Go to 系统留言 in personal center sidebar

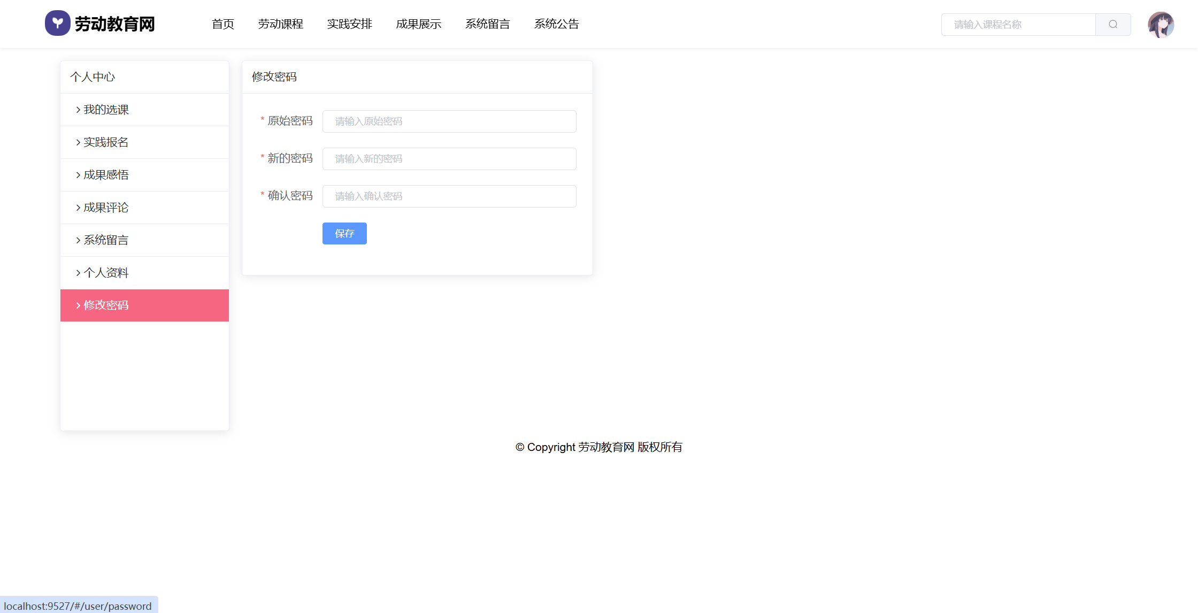(106, 240)
